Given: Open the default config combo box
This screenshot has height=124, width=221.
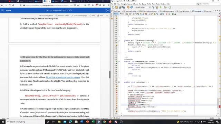Looking at the screenshot, I should pyautogui.click(x=143, y=7).
